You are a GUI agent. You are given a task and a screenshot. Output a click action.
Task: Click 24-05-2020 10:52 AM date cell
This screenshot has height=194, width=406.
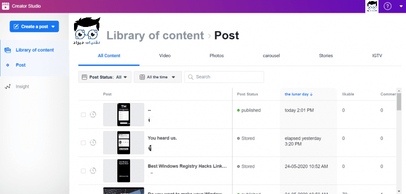[306, 167]
